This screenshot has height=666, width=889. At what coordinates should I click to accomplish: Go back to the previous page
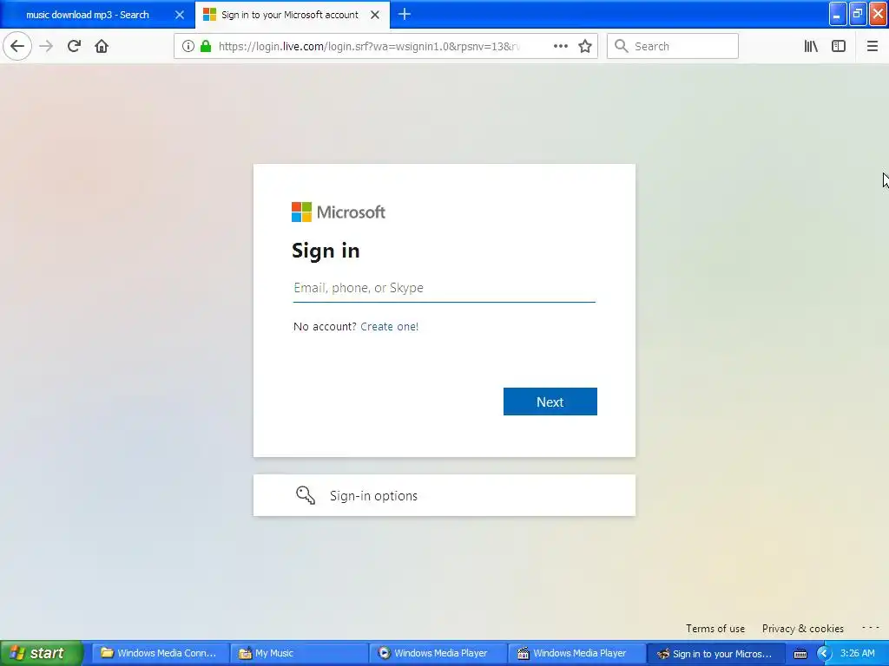point(17,46)
